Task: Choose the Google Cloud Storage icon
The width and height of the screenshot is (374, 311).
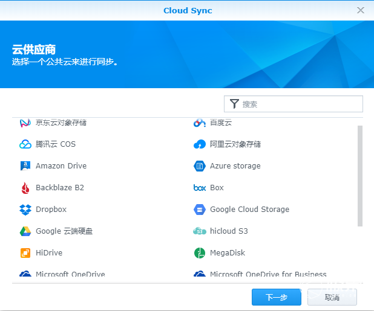Action: (200, 210)
